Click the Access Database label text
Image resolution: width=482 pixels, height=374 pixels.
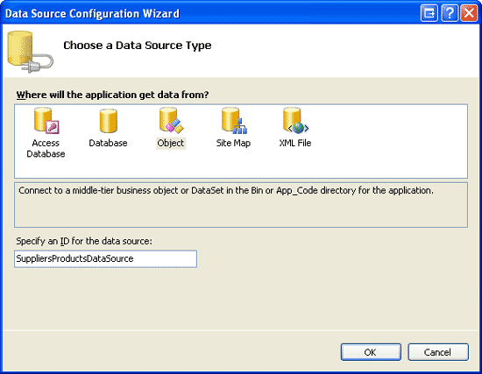click(46, 148)
